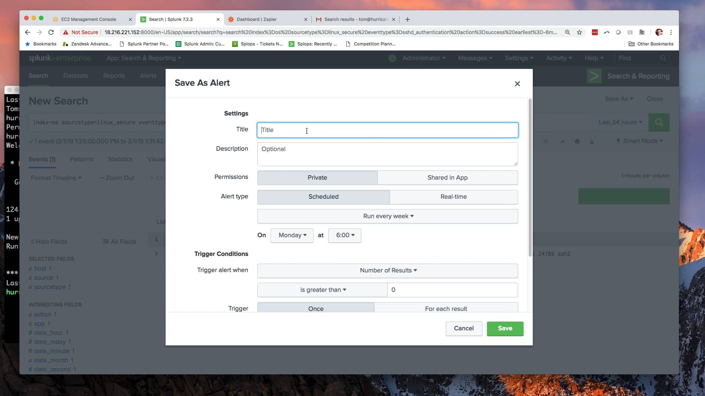Image resolution: width=705 pixels, height=396 pixels.
Task: Click the Save button
Action: coord(505,329)
